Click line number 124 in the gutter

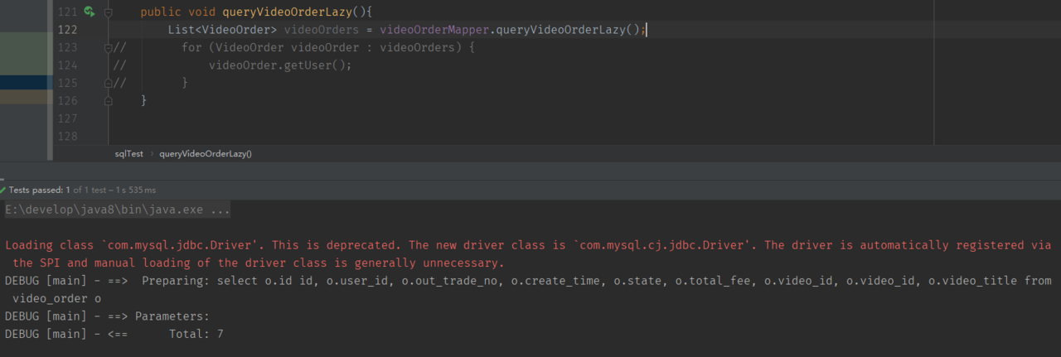point(67,65)
